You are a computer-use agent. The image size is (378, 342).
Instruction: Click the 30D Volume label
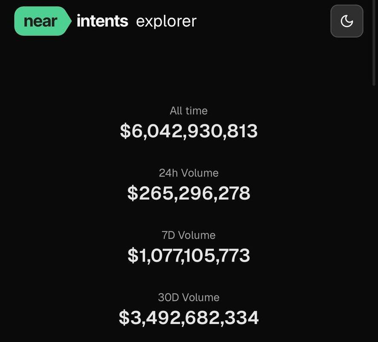189,298
